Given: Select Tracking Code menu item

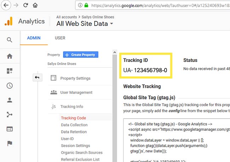Looking at the screenshot, I should 74,118.
